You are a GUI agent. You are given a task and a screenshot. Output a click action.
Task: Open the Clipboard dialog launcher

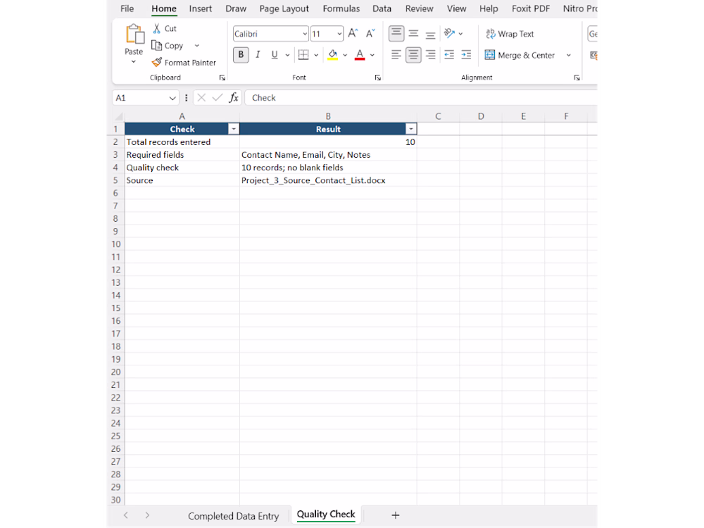pyautogui.click(x=222, y=77)
